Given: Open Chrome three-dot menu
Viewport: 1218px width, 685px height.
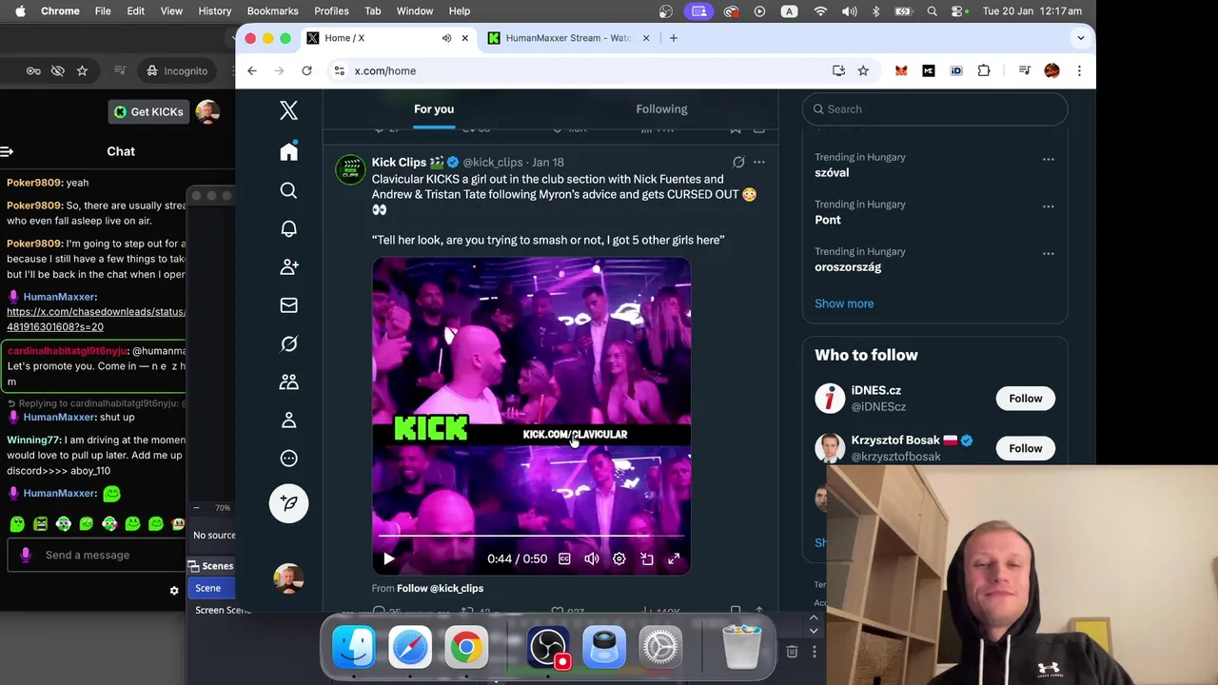Looking at the screenshot, I should (x=1079, y=70).
